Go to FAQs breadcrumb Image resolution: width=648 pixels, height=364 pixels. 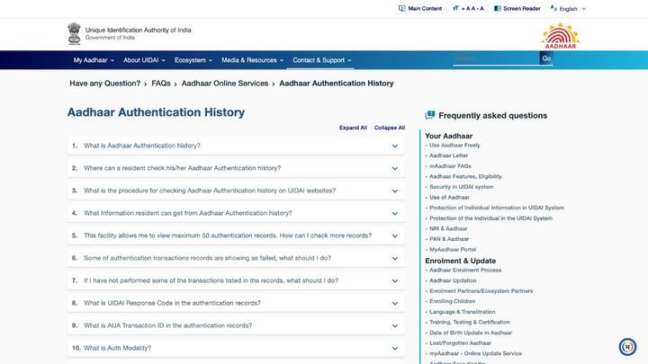click(x=161, y=84)
